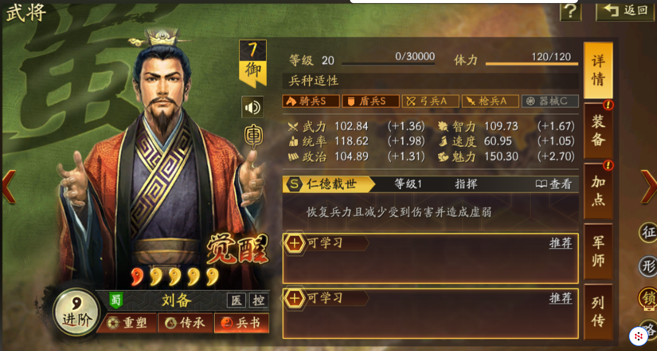Click the 蜀 faction shield badge

pyautogui.click(x=116, y=300)
